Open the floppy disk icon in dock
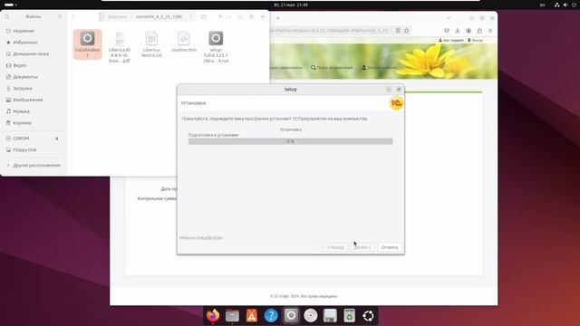 (330, 316)
